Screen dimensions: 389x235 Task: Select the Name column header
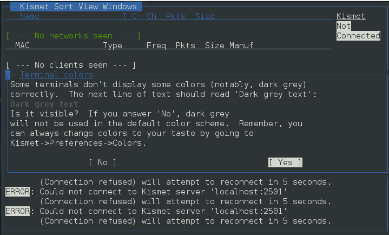click(x=29, y=16)
